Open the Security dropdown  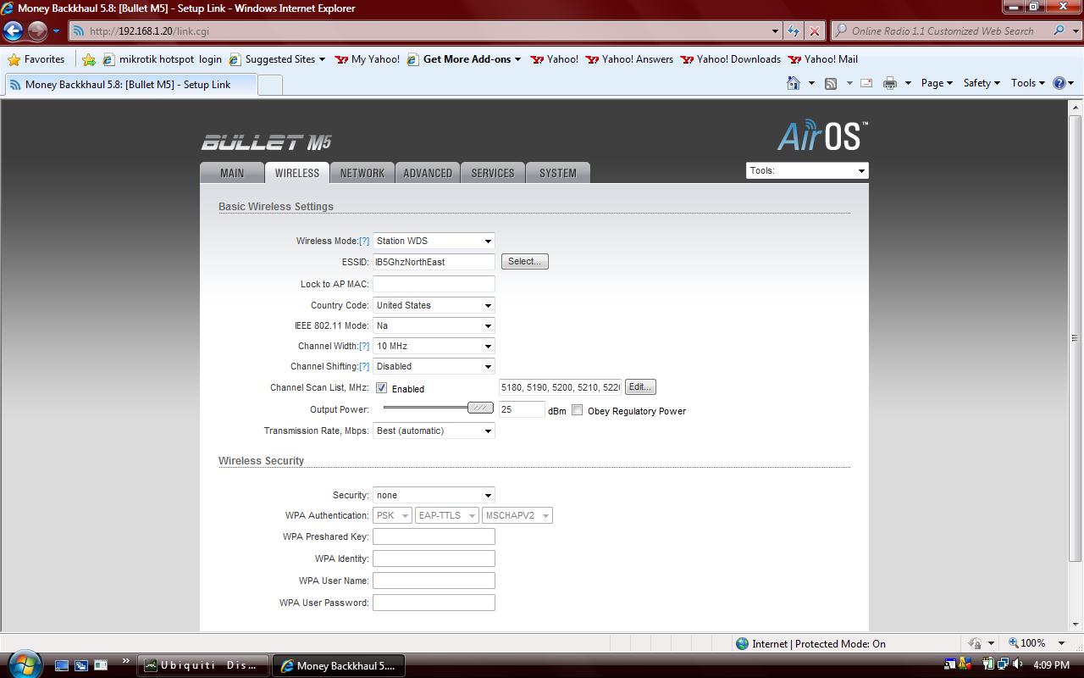[x=434, y=495]
